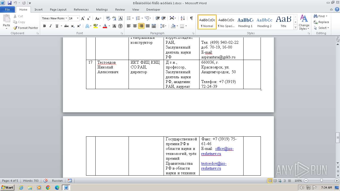Switch to References tab
Image resolution: width=340 pixels, height=191 pixels.
pos(81,10)
